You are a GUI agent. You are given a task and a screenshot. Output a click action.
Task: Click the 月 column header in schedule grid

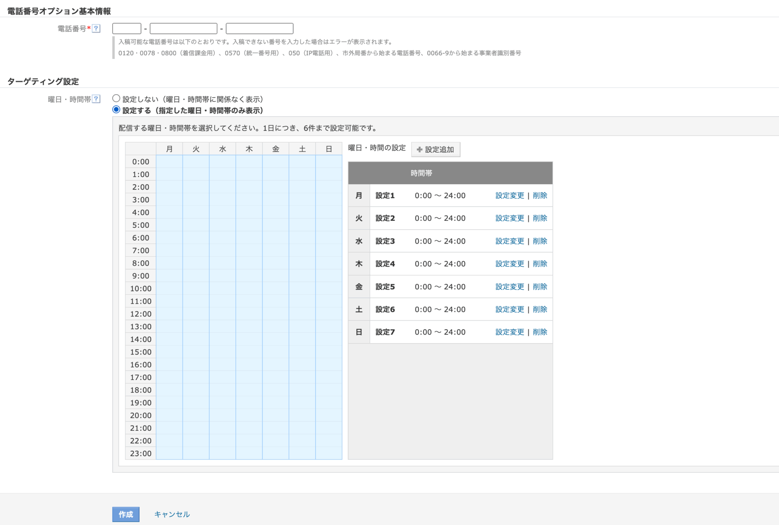coord(169,149)
